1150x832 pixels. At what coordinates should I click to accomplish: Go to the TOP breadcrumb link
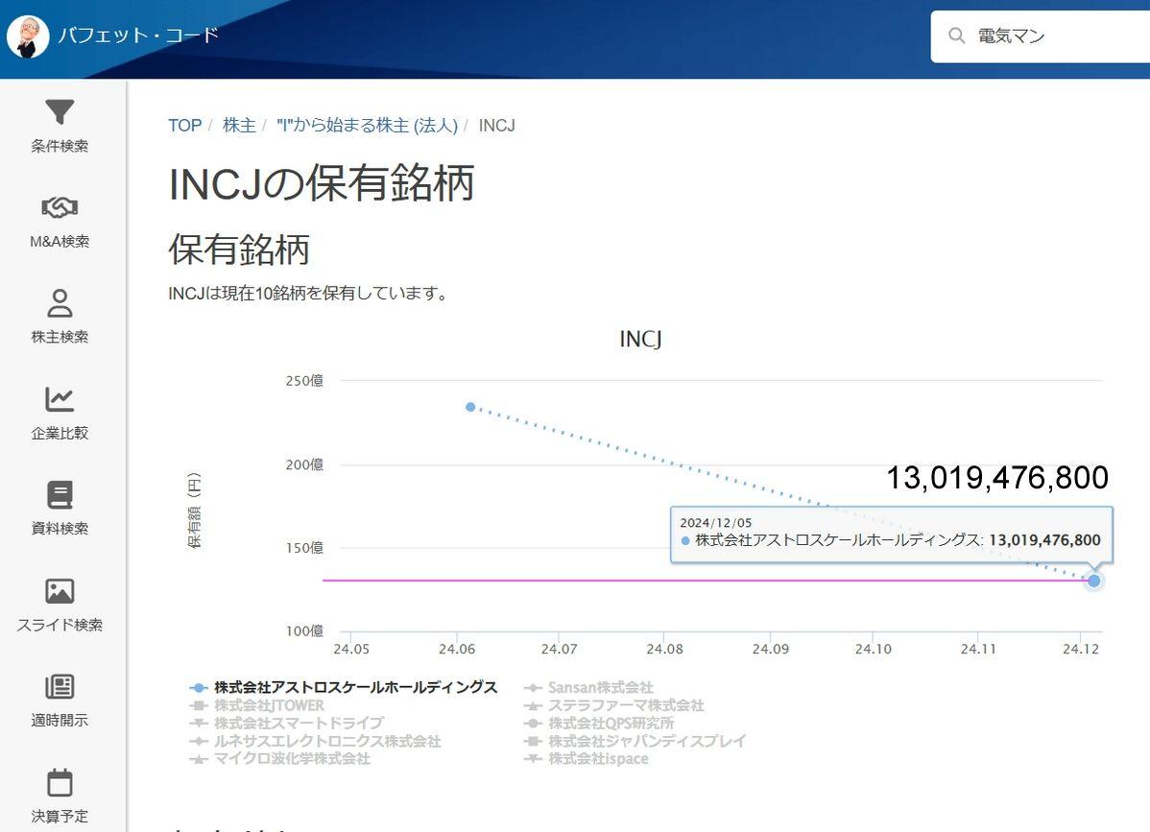185,126
